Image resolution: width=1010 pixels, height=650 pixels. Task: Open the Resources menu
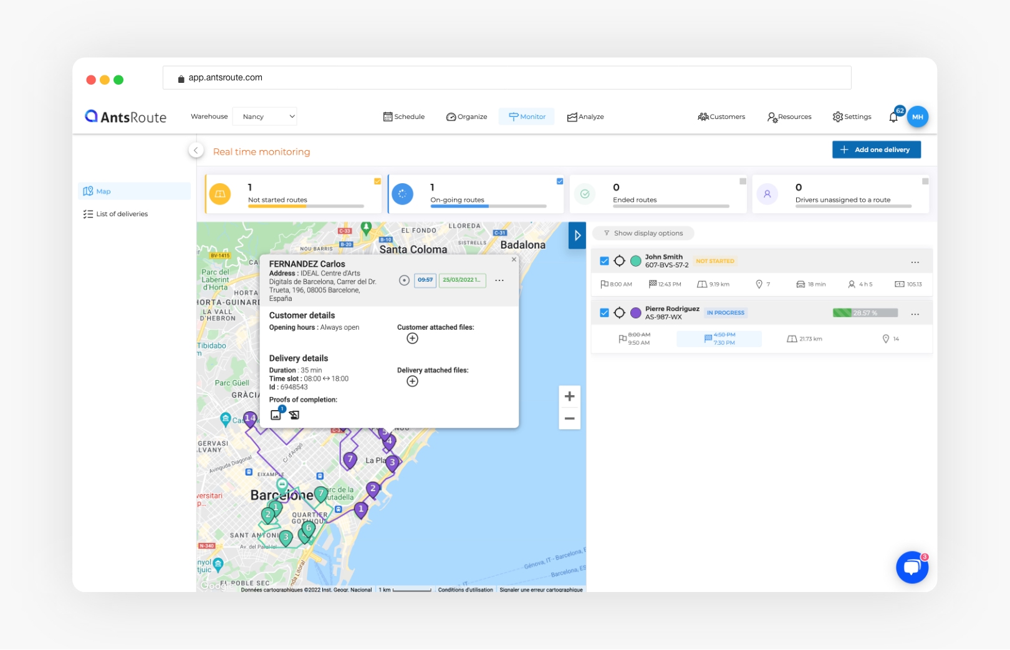pos(789,117)
